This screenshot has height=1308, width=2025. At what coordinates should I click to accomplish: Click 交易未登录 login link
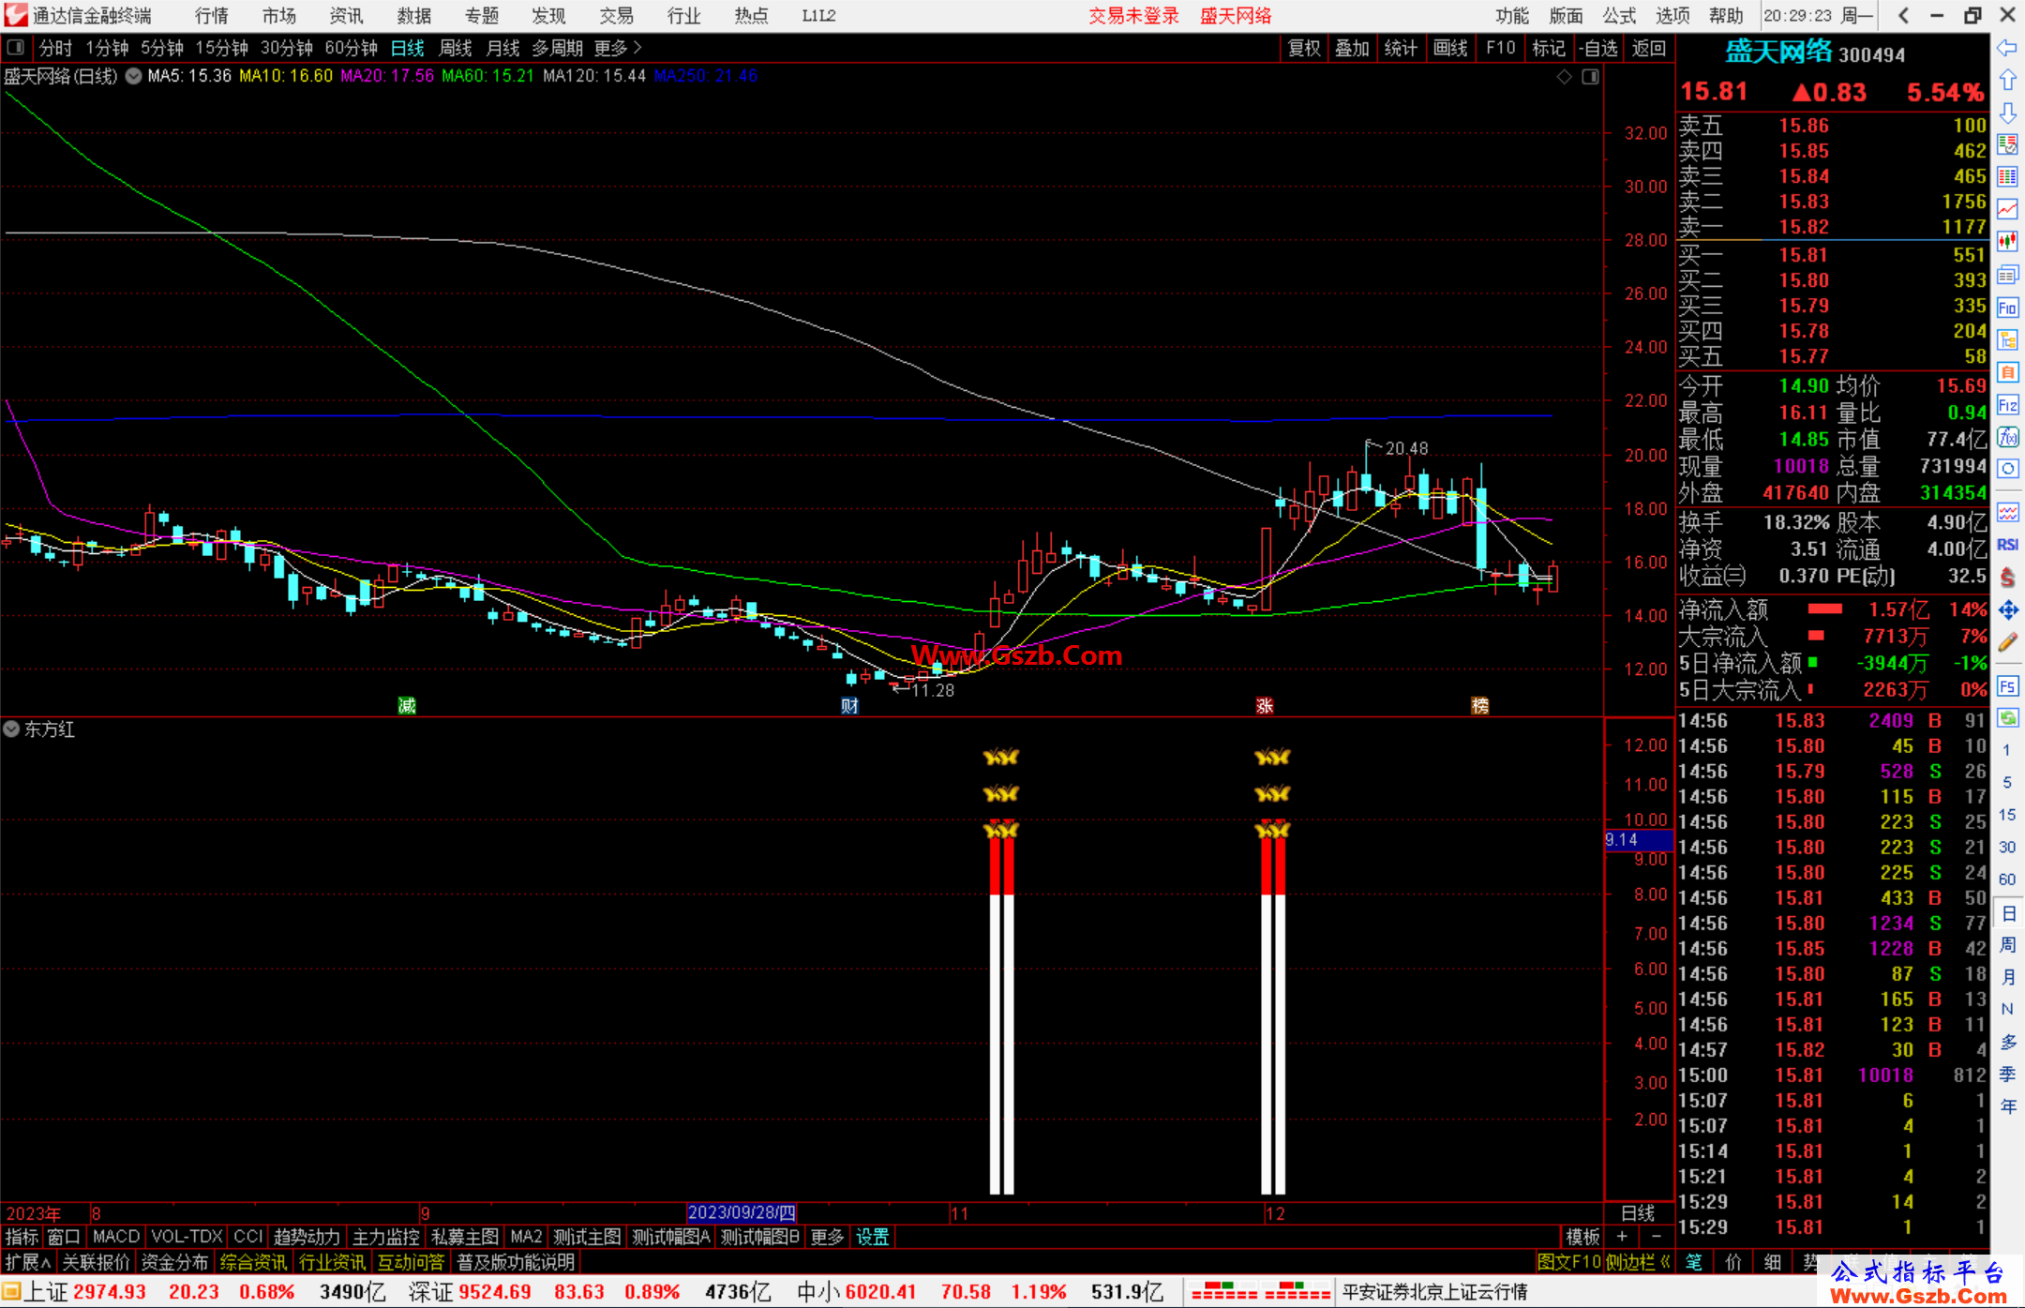coord(1133,15)
